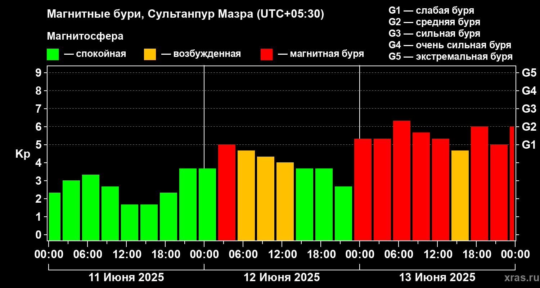Click the red 03:00–06:00 bar on 12 Июня

coord(227,192)
